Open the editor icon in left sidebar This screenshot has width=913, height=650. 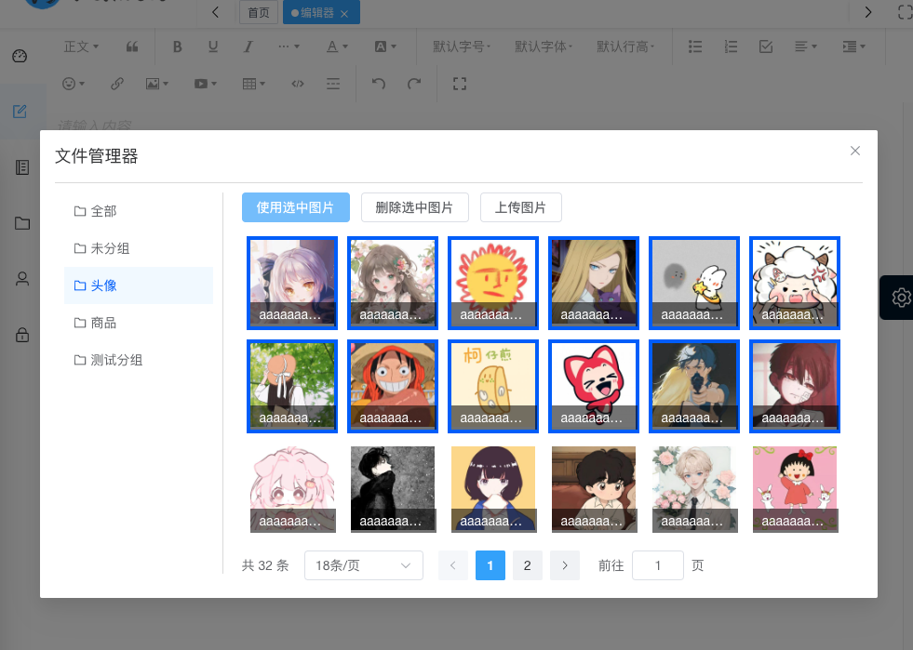[20, 112]
